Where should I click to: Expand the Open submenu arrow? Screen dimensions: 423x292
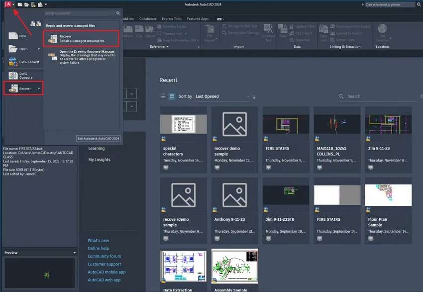click(x=39, y=49)
